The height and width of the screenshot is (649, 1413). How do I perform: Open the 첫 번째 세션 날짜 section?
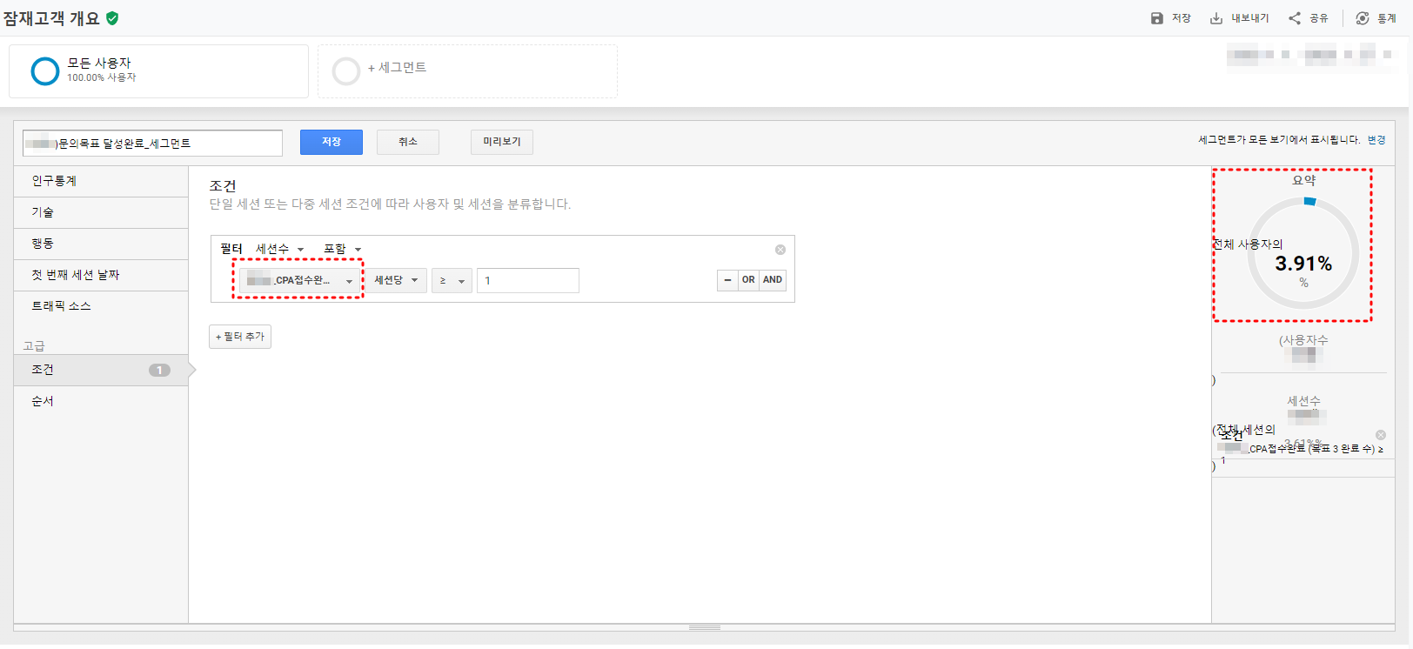pos(101,275)
